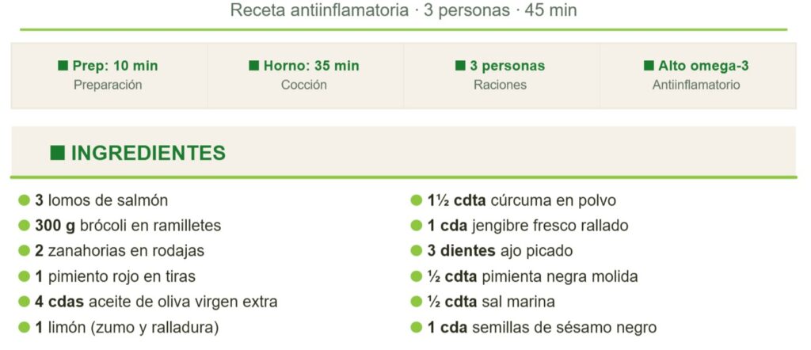Select the INGREDIENTES section heading
811x350 pixels.
click(x=148, y=153)
